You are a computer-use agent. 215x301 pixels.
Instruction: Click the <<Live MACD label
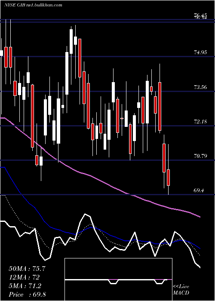point(181,289)
